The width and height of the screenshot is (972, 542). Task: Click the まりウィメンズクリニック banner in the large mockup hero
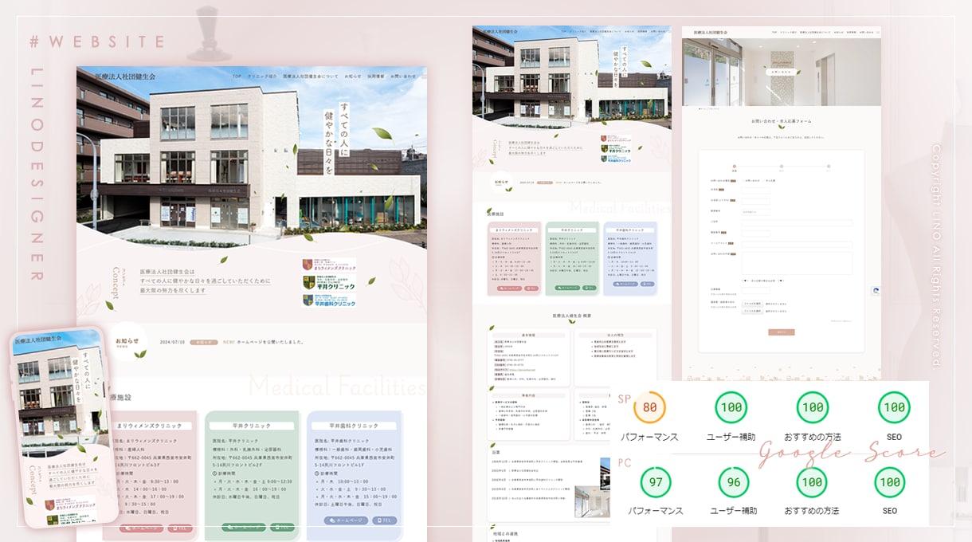tap(329, 265)
